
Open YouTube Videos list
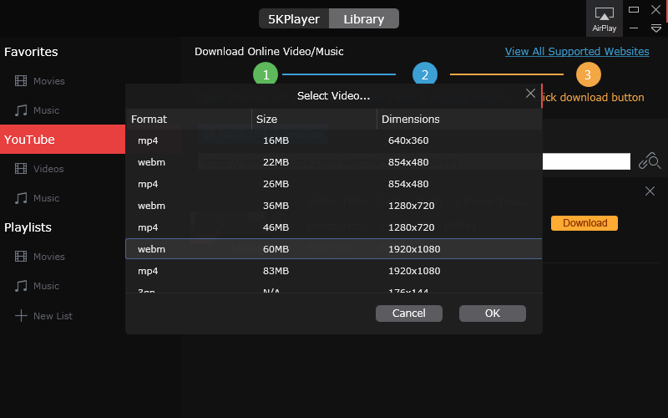(x=48, y=169)
